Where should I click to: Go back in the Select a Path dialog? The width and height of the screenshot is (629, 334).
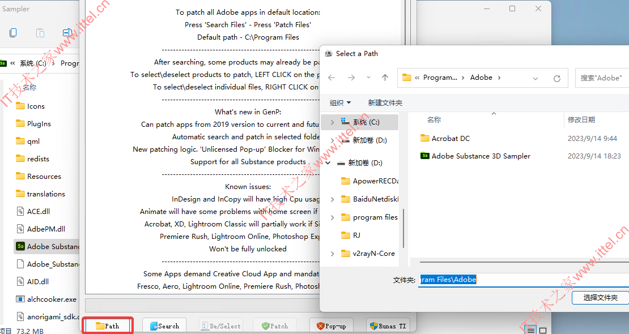click(331, 78)
